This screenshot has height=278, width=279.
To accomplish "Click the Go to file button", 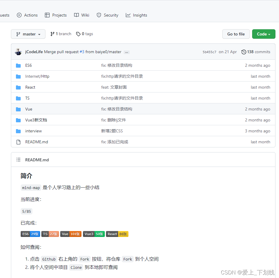I will pos(236,34).
